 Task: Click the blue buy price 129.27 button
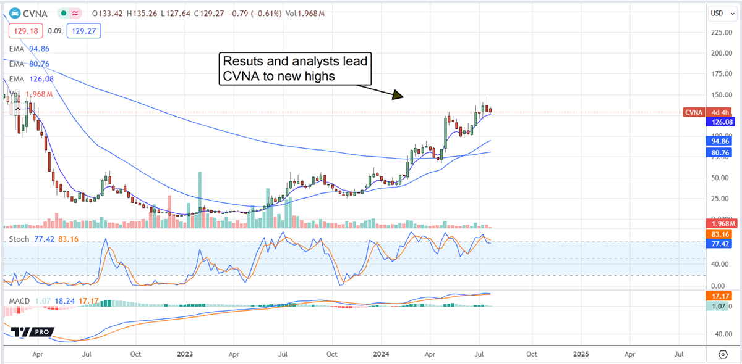[83, 30]
